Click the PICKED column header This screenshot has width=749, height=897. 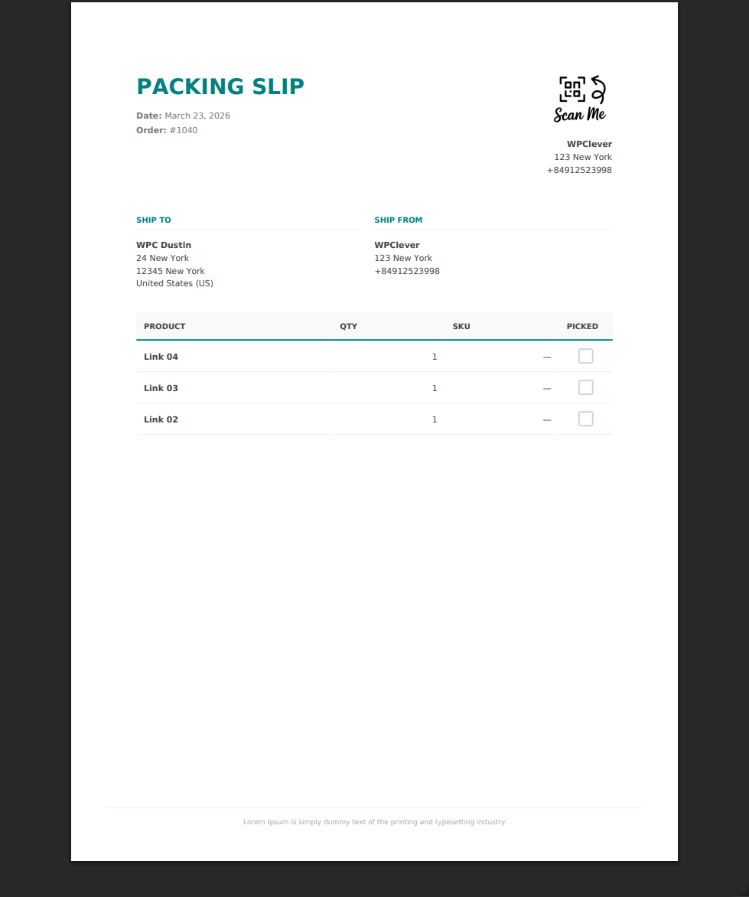(x=582, y=327)
